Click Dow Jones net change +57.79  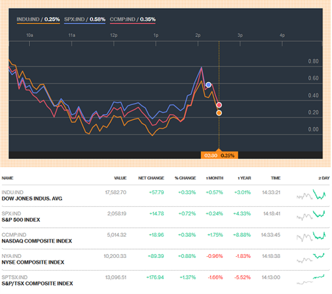pos(156,192)
